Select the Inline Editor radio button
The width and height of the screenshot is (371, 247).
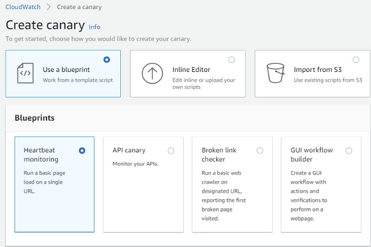pyautogui.click(x=231, y=59)
